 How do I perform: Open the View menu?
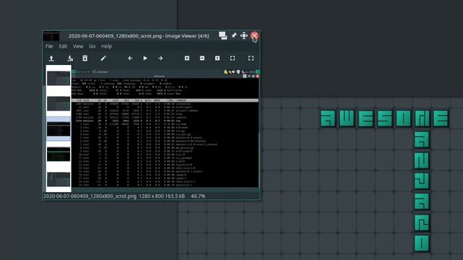78,46
